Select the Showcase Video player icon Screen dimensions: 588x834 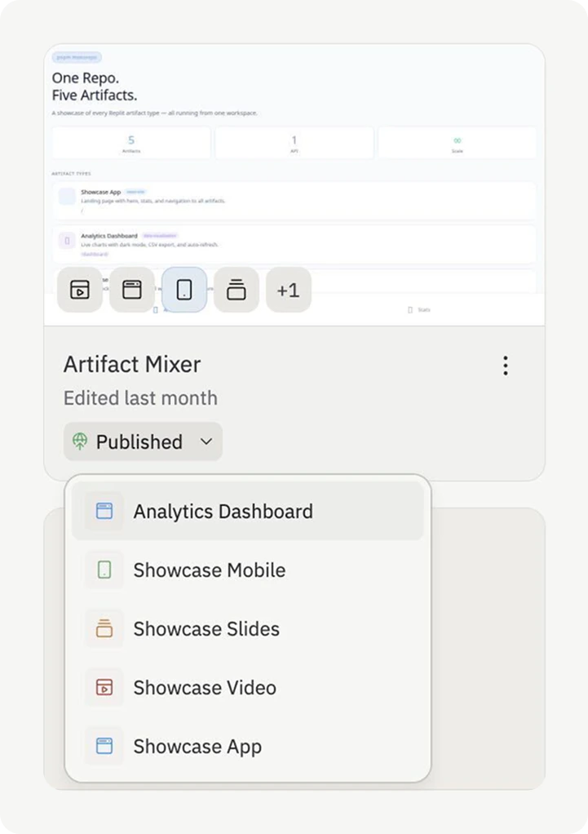[x=79, y=290]
